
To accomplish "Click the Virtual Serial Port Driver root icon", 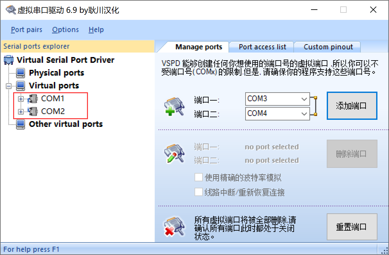I will click(x=9, y=60).
